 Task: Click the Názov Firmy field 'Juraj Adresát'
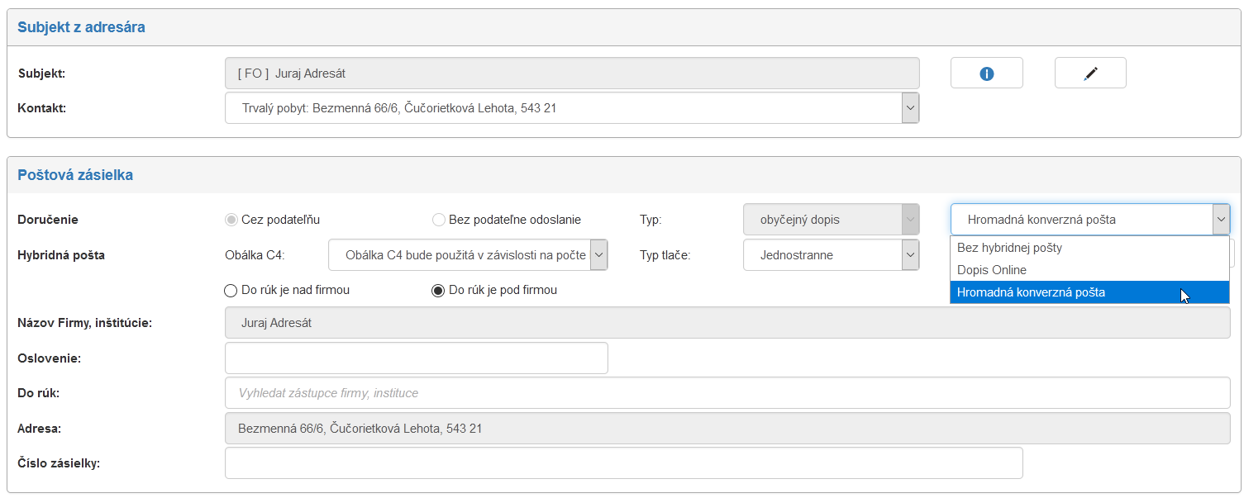click(727, 323)
